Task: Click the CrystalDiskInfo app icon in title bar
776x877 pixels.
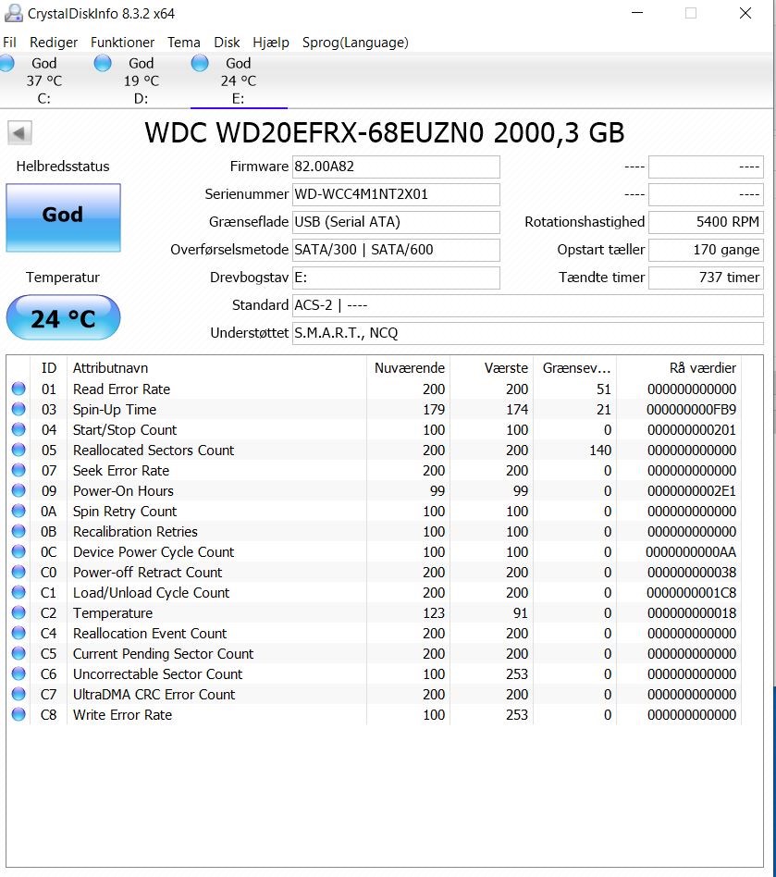Action: pyautogui.click(x=14, y=13)
